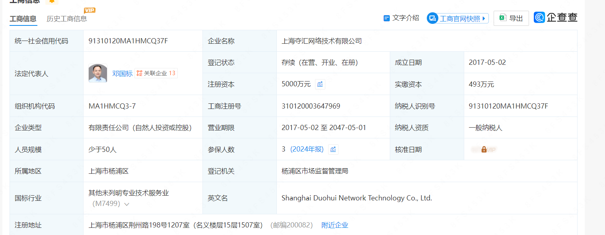Screen dimensions: 605x235
Task: Click the Excel icon in 导出 button
Action: (x=503, y=18)
